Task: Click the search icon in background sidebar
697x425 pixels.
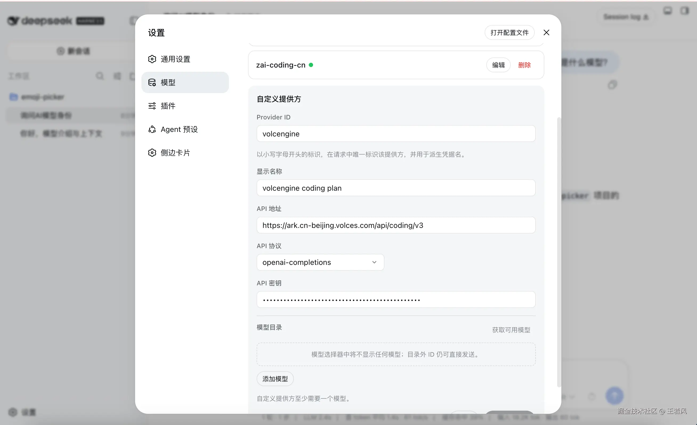Action: (100, 76)
